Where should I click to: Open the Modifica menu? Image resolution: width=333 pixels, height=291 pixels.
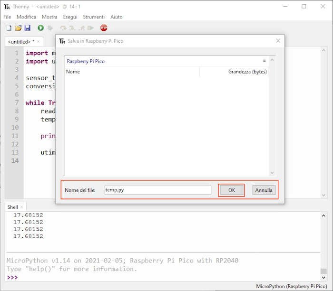(x=26, y=17)
